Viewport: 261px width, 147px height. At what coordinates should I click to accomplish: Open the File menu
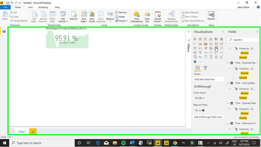click(5, 7)
